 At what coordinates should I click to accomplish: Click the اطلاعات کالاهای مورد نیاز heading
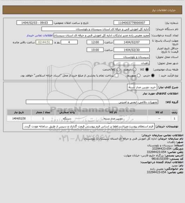(x=160, y=93)
